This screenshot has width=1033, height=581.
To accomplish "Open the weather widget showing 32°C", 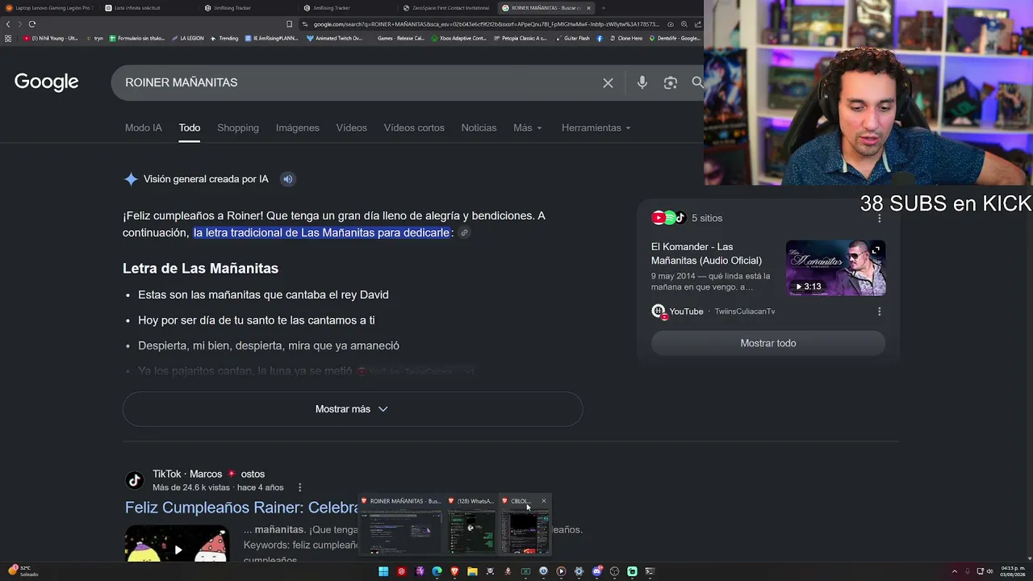I will pos(23,571).
